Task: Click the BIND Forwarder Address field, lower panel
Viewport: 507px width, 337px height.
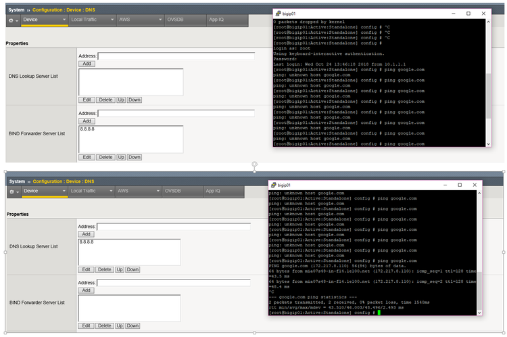Action: 176,283
